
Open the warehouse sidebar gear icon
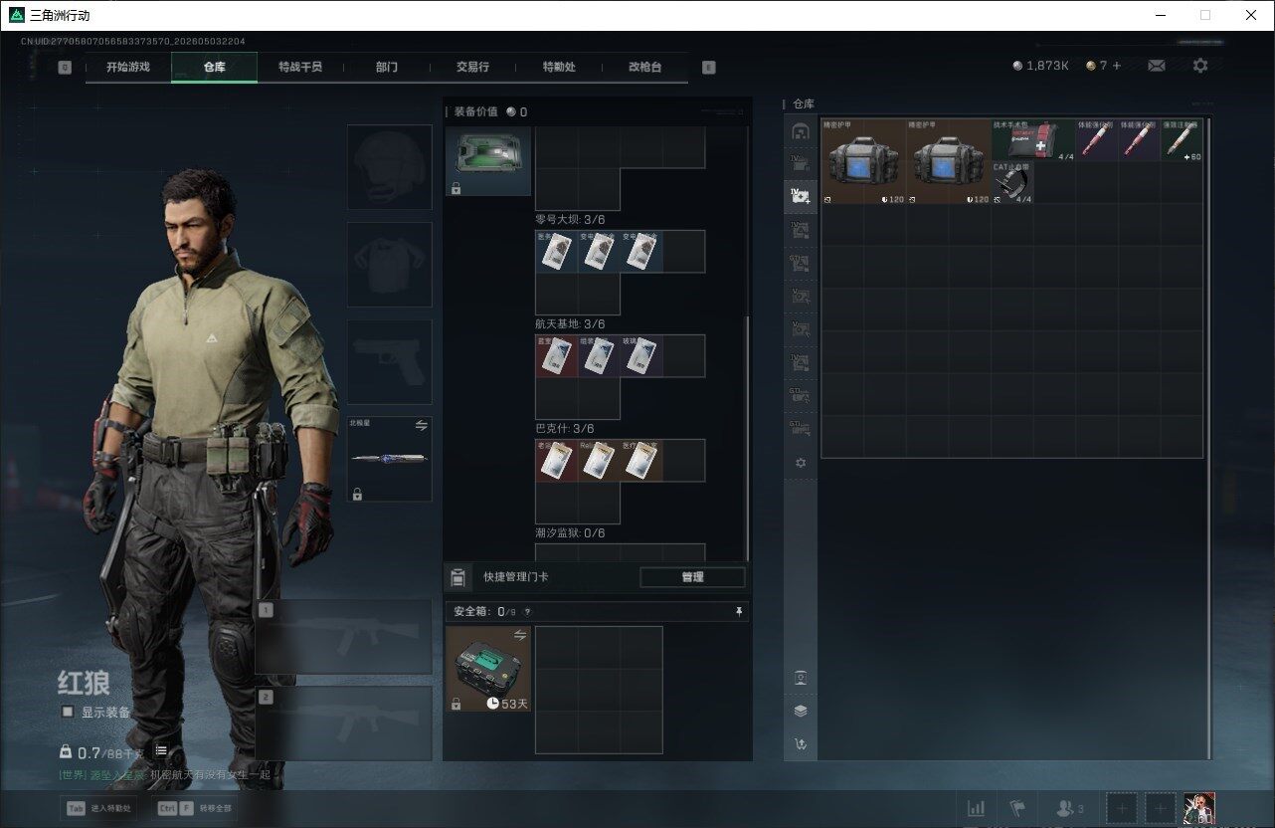click(x=800, y=463)
